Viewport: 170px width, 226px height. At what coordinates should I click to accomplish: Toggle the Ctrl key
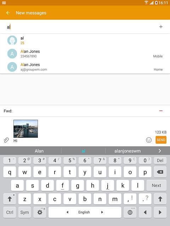click(10, 212)
